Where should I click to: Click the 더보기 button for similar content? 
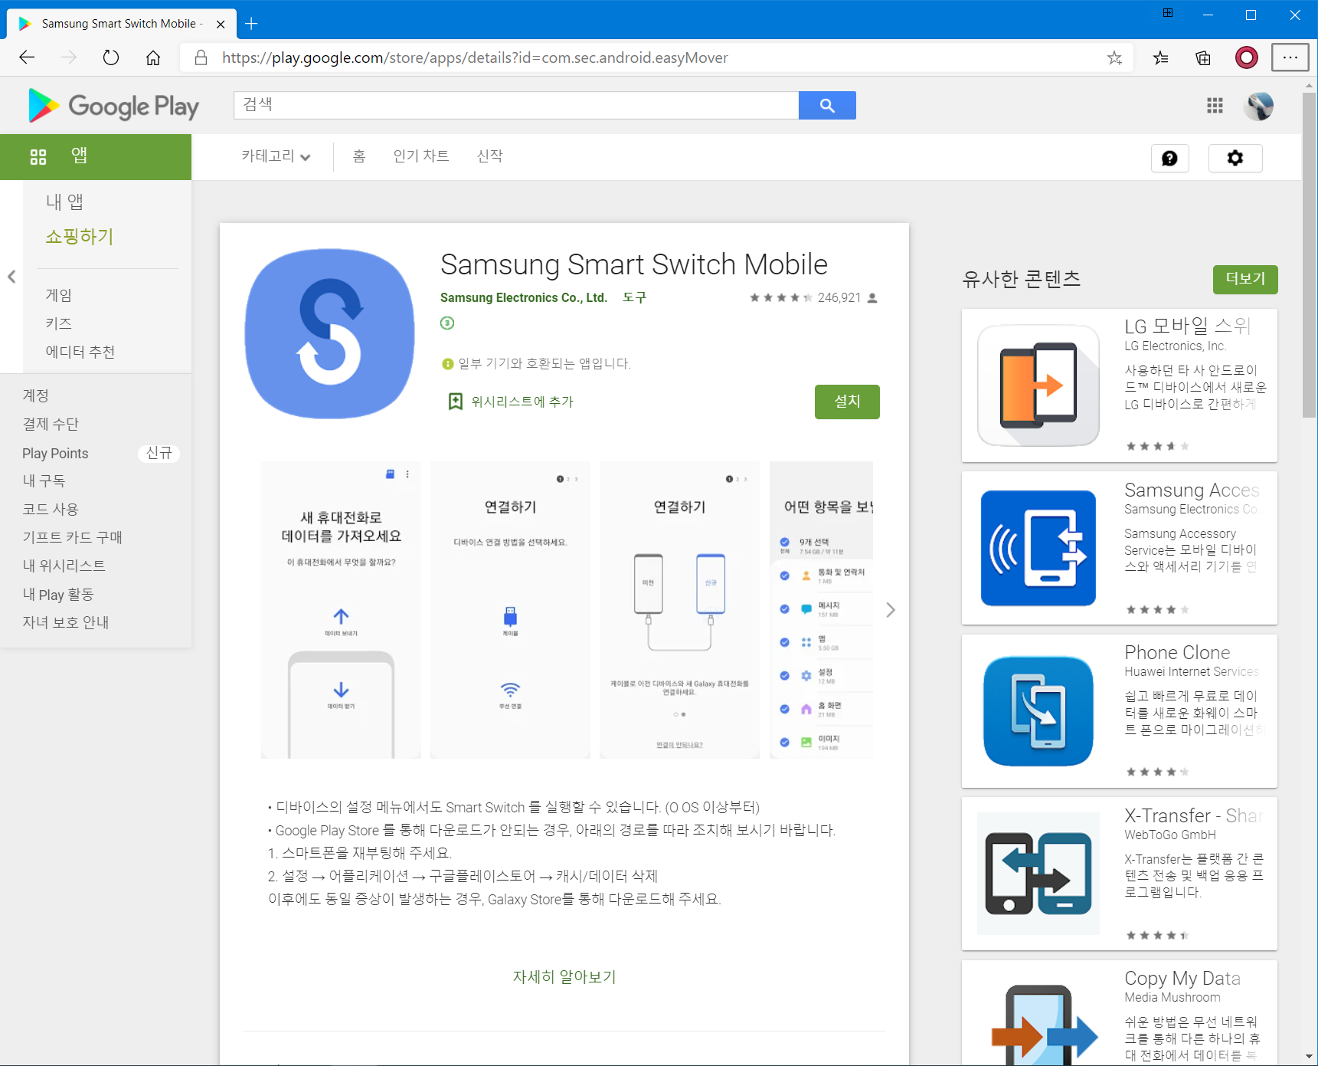click(1245, 279)
